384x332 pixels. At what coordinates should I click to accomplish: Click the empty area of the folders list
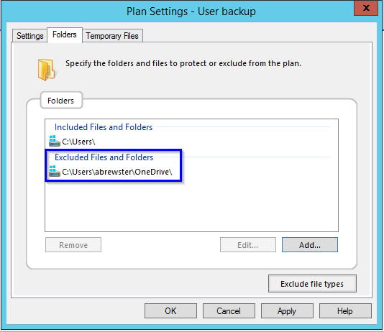[191, 206]
